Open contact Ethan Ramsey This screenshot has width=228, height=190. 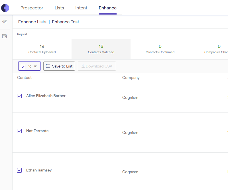point(39,170)
